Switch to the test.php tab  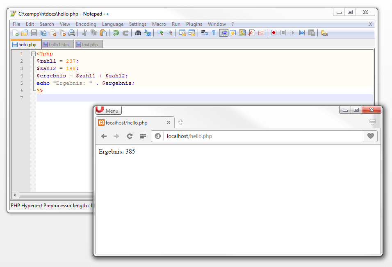click(x=88, y=45)
